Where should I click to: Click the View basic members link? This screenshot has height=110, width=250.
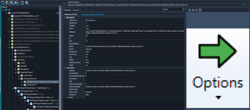click(93, 14)
